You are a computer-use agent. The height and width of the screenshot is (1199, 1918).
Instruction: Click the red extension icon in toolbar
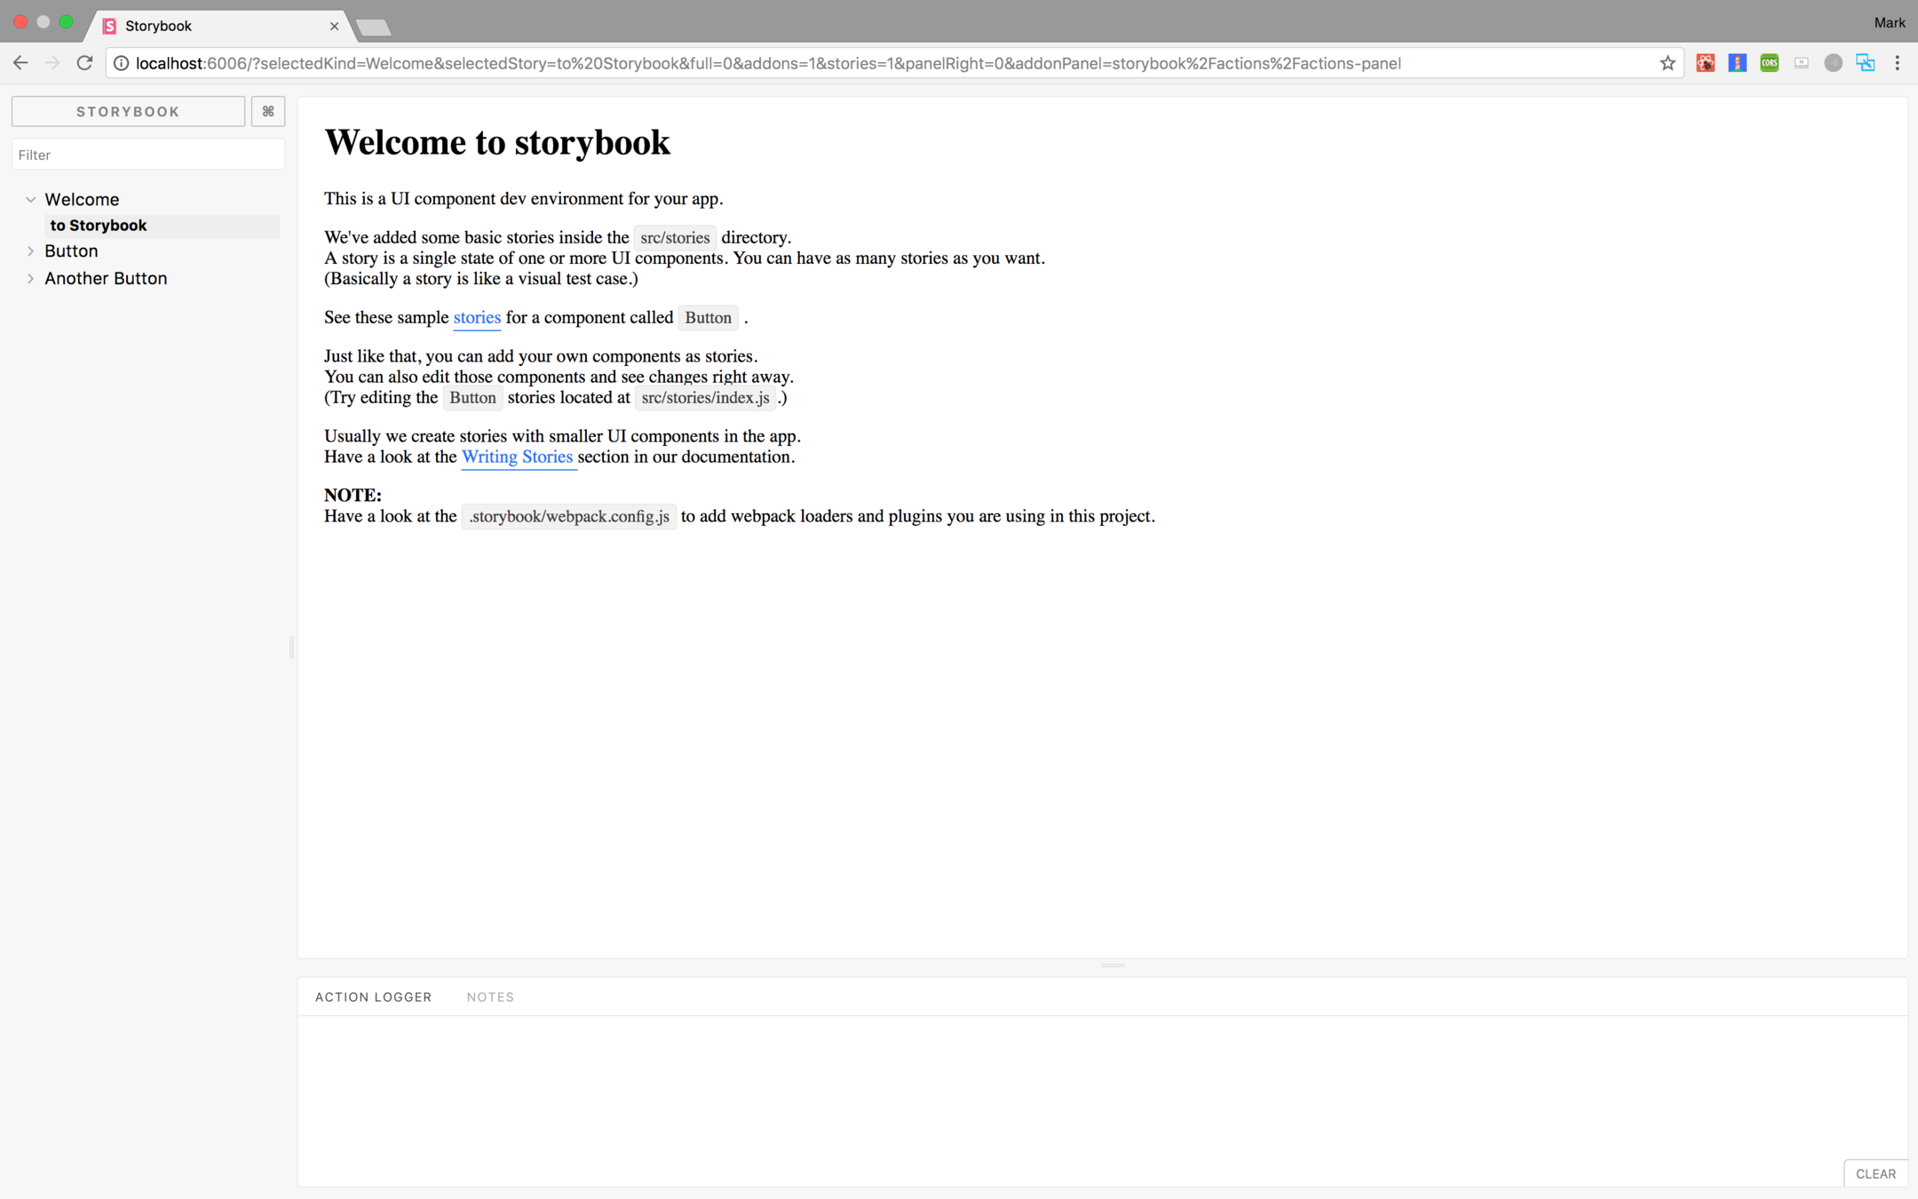(x=1705, y=63)
